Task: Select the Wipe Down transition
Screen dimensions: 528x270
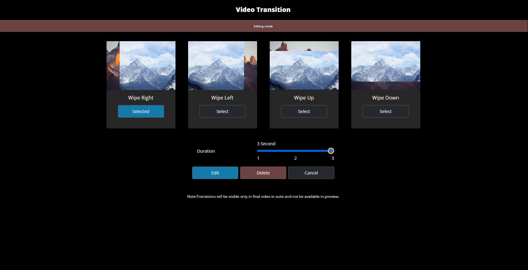Action: 385,112
